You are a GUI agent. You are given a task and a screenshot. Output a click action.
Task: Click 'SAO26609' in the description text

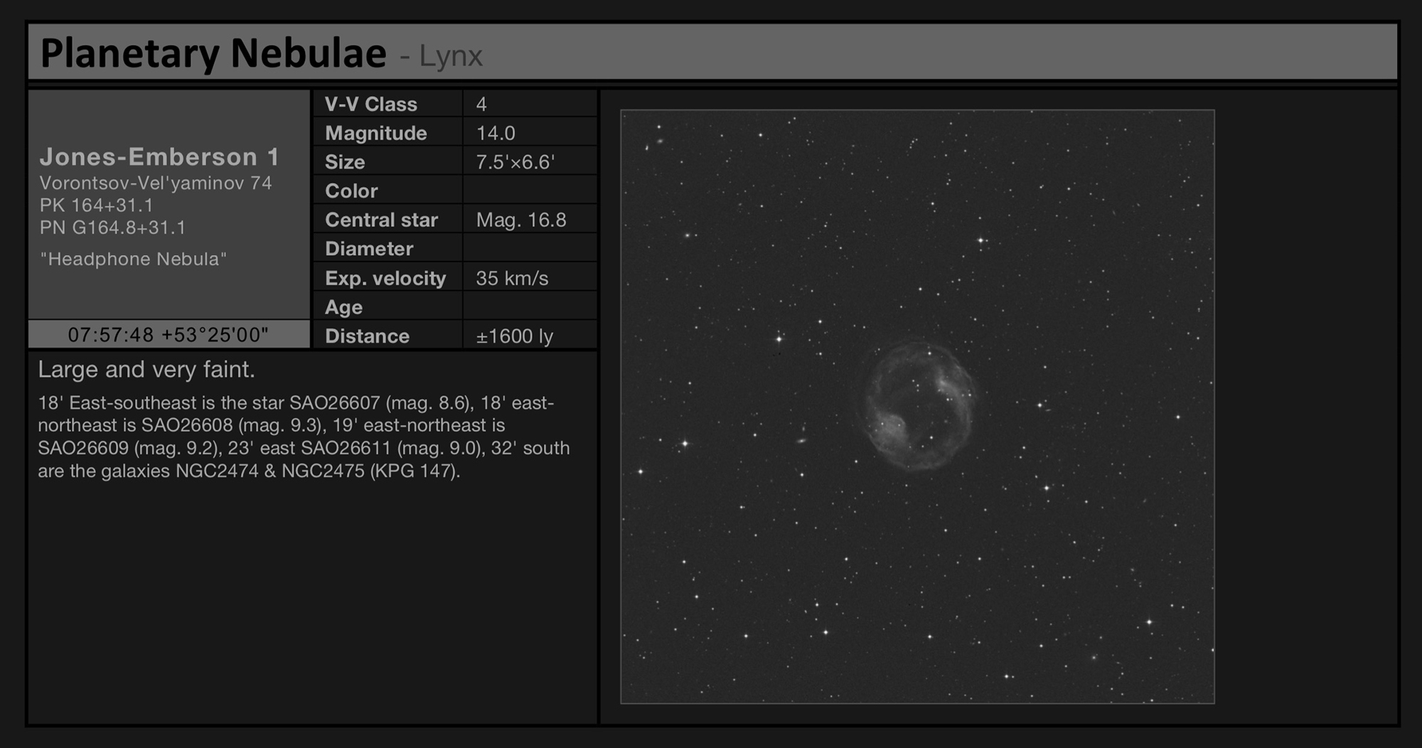[83, 449]
